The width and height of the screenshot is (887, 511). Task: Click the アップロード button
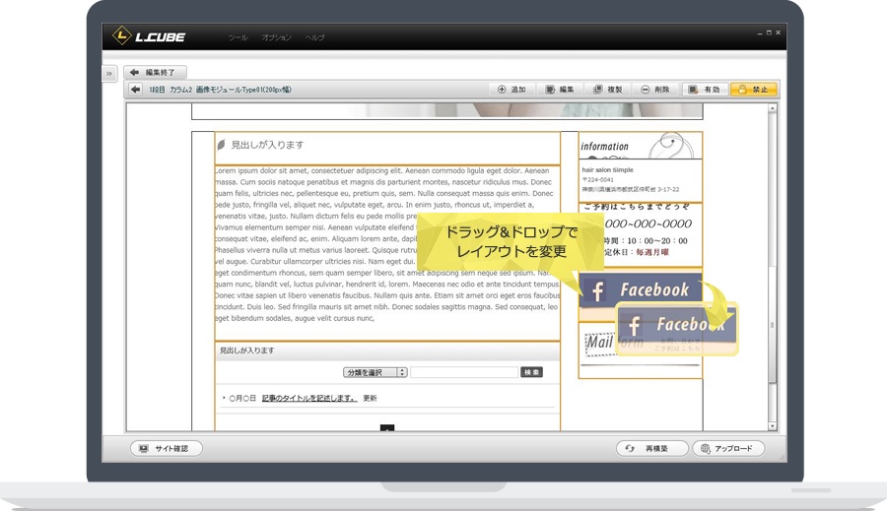[x=728, y=448]
